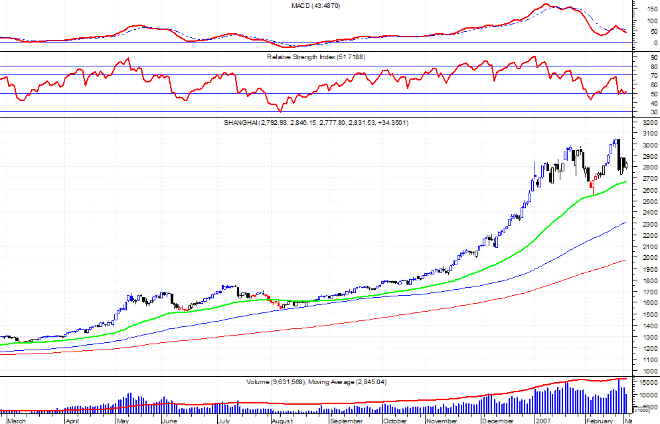The height and width of the screenshot is (424, 660).
Task: Select the October label on time axis
Action: [x=395, y=421]
